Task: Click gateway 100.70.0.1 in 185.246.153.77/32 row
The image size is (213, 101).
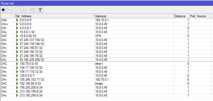Action: tap(102, 79)
